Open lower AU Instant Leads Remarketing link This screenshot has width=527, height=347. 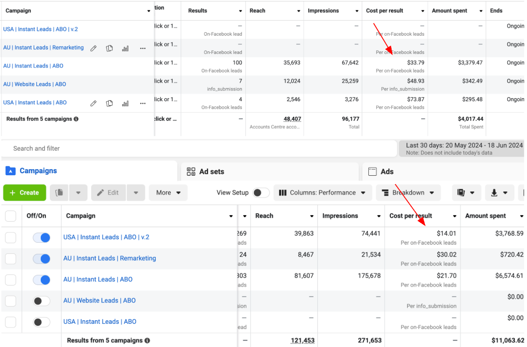coord(109,258)
